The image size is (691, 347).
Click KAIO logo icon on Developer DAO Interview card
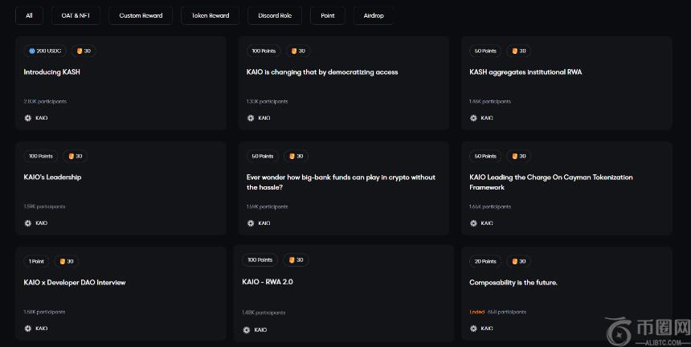coord(28,329)
